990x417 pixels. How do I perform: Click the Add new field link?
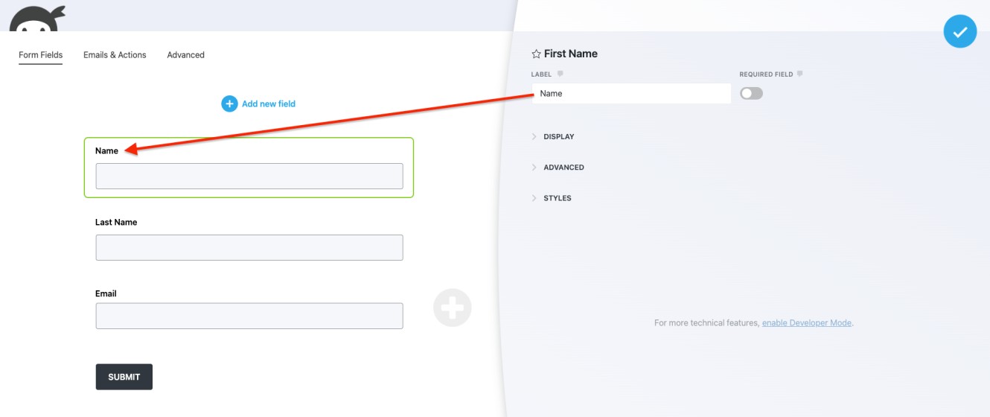click(x=269, y=104)
